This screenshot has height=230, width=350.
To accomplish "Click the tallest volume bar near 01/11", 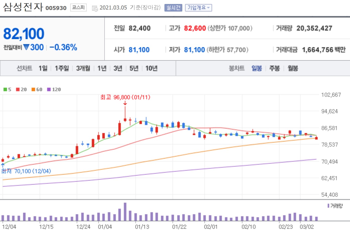I will pyautogui.click(x=125, y=212).
